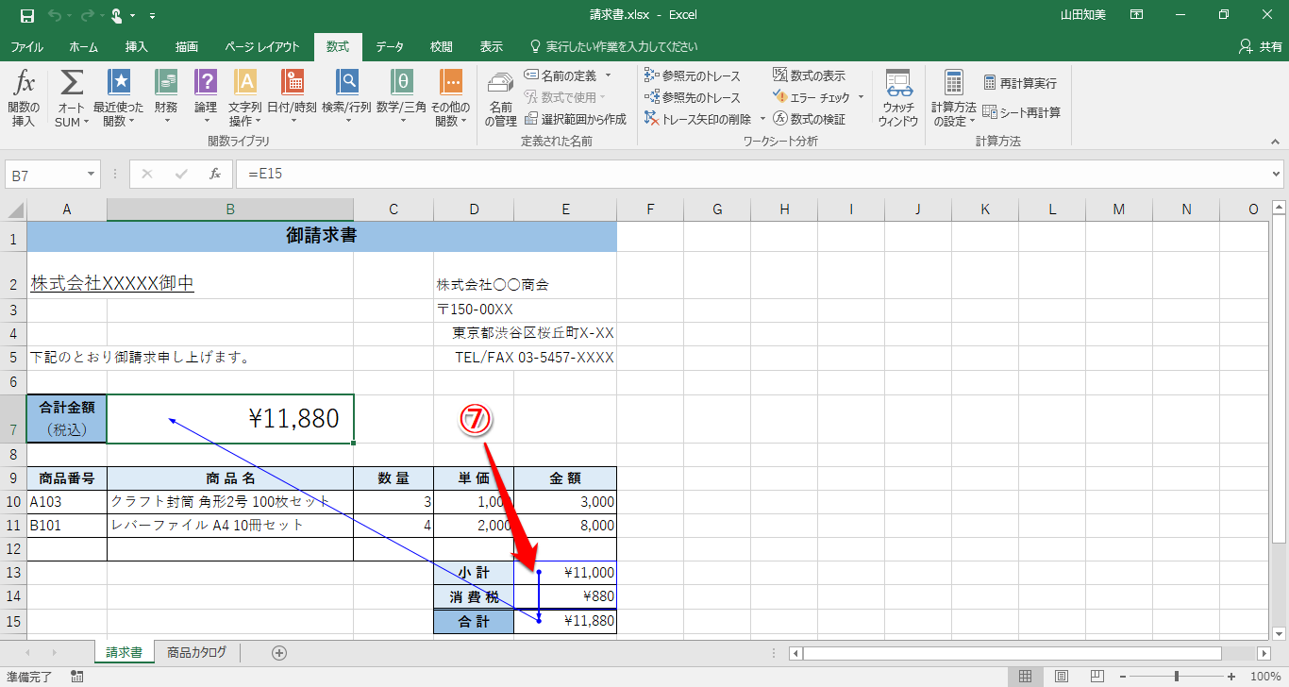Open the Name Manager (名前の管理)

501,98
